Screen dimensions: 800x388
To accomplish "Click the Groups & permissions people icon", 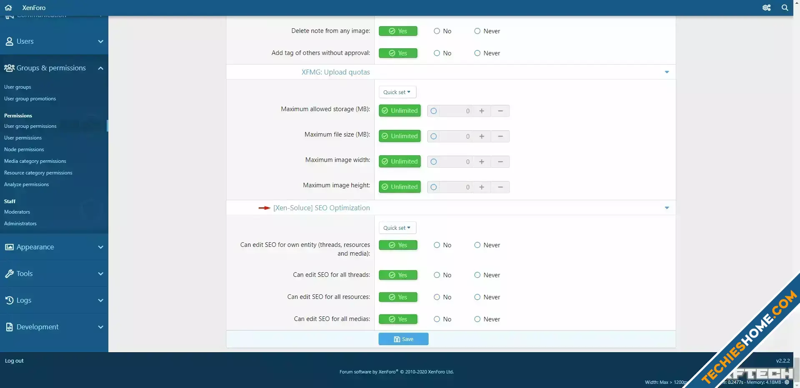I will coord(9,68).
